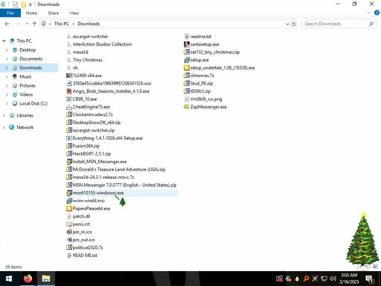The image size is (381, 286).
Task: Open the 7z2409-x64.exe file icon
Action: (69, 76)
